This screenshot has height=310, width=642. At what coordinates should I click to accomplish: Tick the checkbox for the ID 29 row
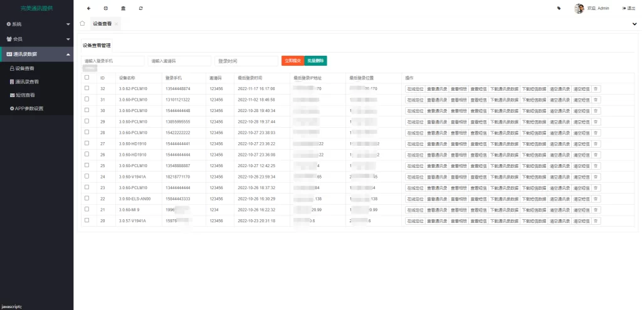tap(87, 121)
